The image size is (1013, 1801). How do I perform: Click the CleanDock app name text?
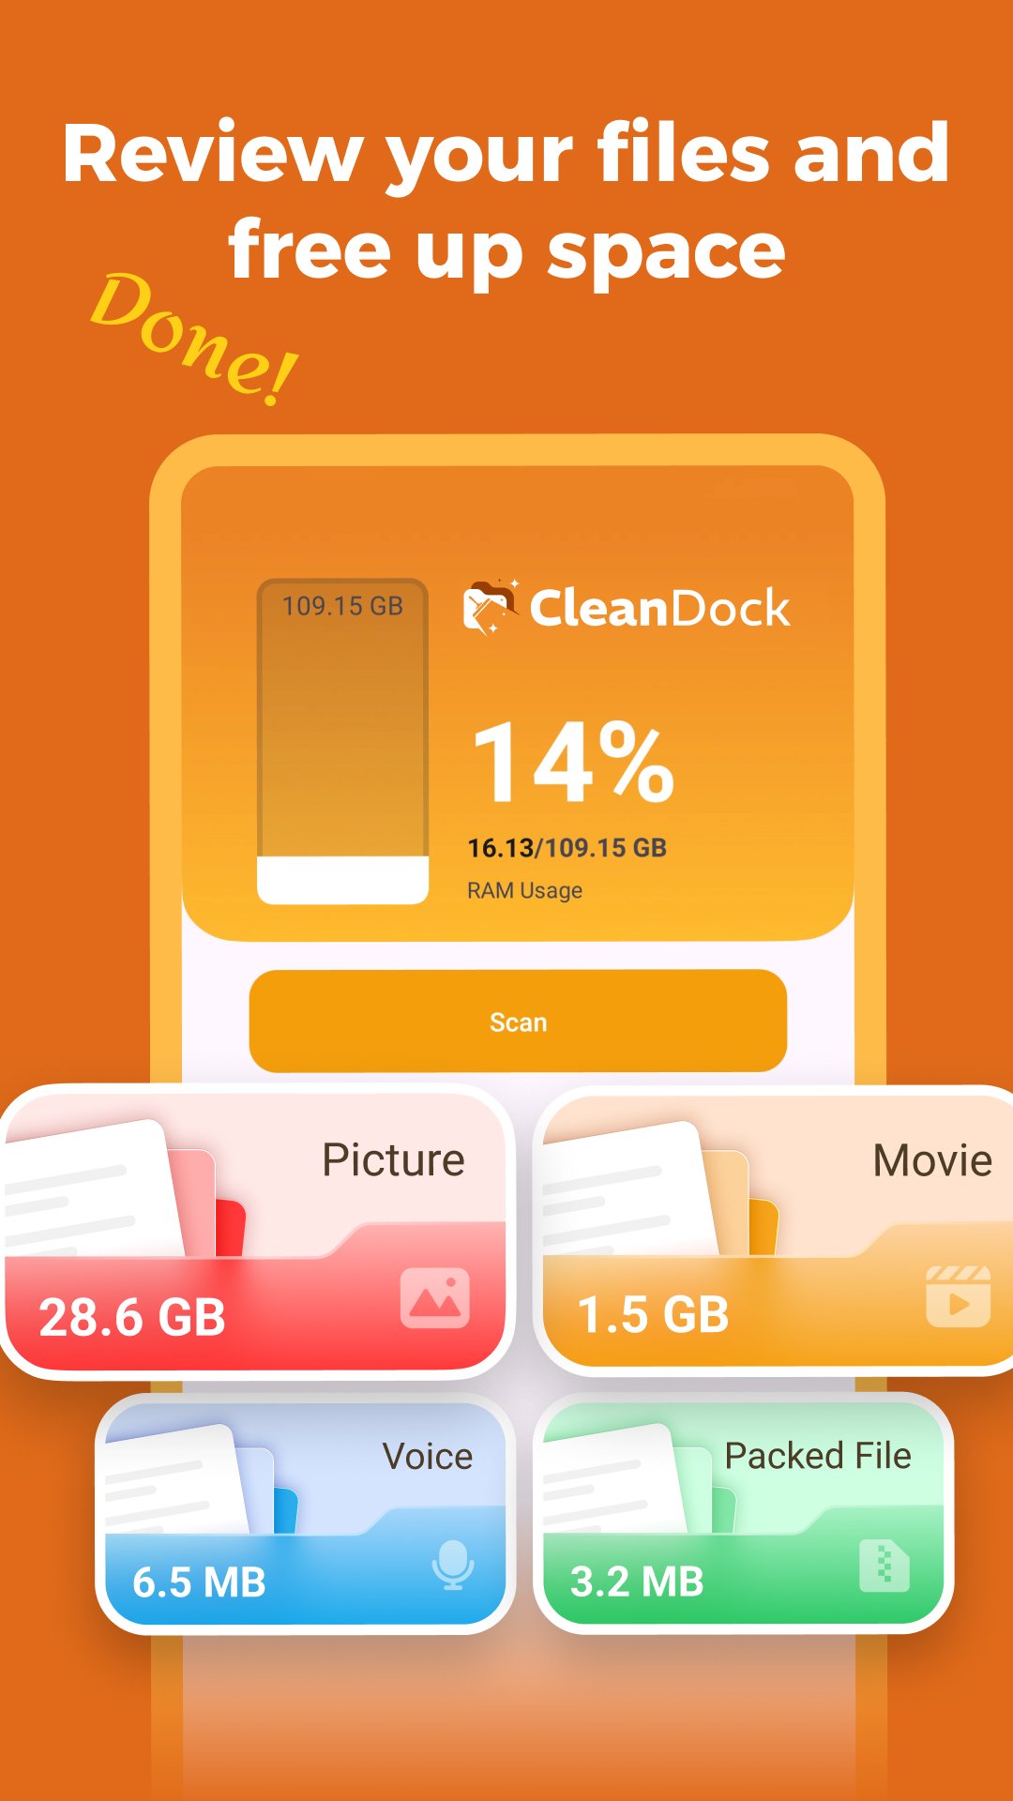coord(659,608)
